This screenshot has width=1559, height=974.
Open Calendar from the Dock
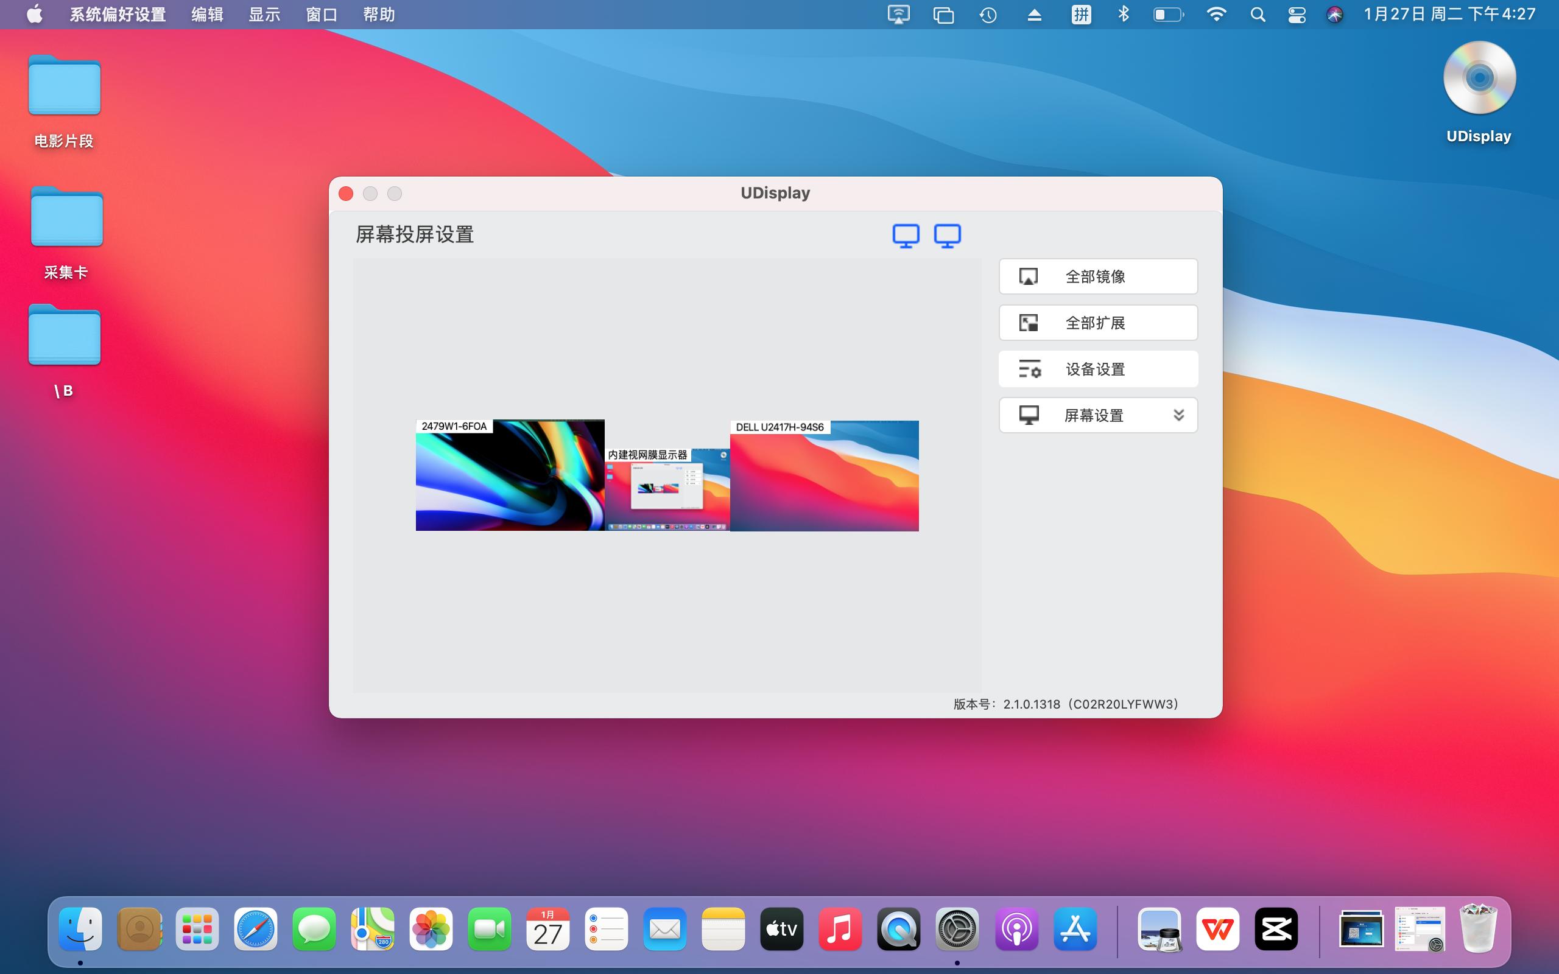[547, 929]
